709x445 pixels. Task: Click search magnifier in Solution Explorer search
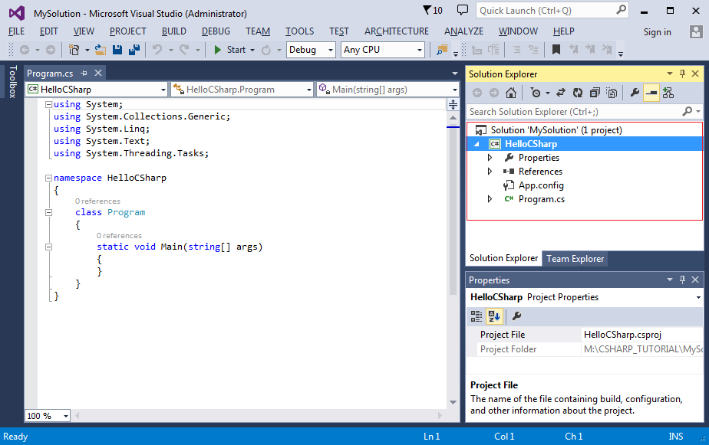click(x=688, y=111)
